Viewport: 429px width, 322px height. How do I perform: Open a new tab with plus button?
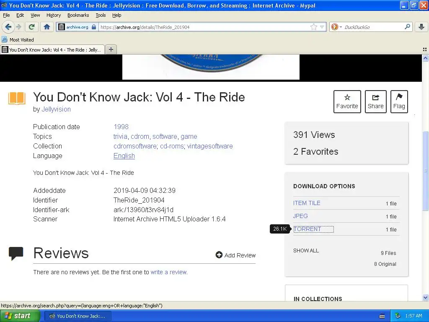pyautogui.click(x=111, y=49)
